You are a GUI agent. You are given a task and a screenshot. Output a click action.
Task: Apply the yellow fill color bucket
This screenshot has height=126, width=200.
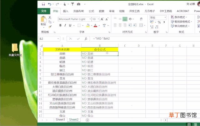(x=88, y=25)
